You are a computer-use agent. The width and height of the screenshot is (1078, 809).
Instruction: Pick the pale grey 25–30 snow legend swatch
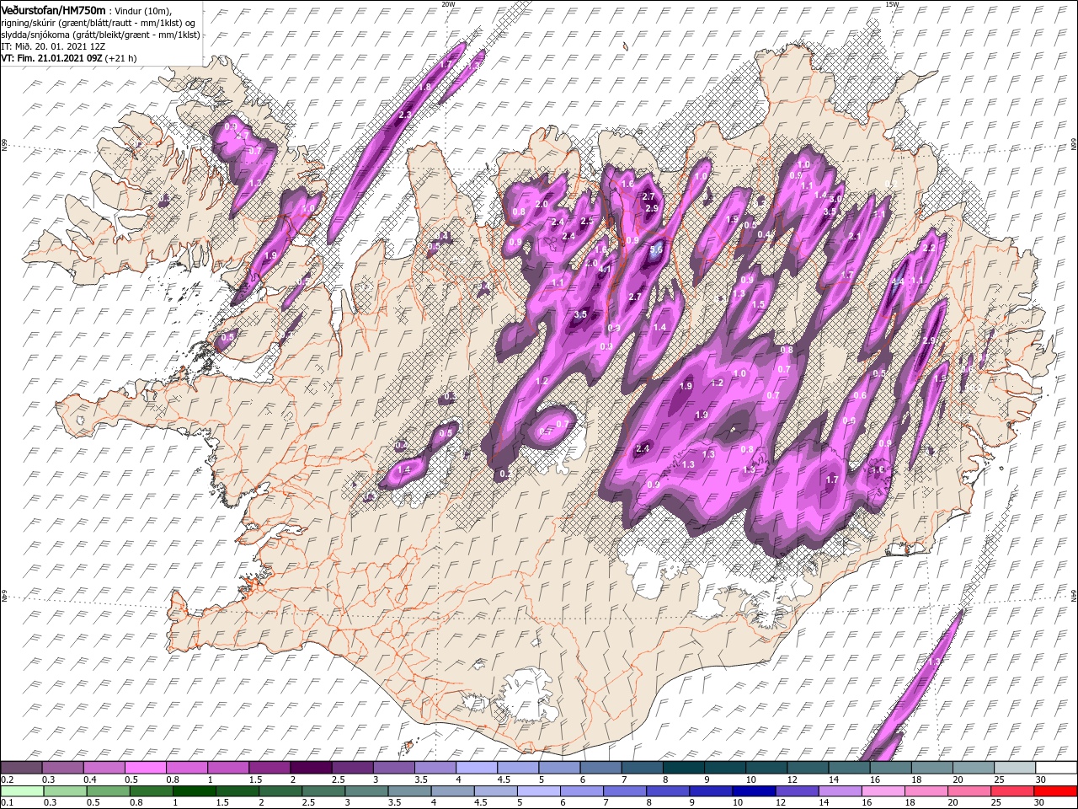pyautogui.click(x=1015, y=768)
